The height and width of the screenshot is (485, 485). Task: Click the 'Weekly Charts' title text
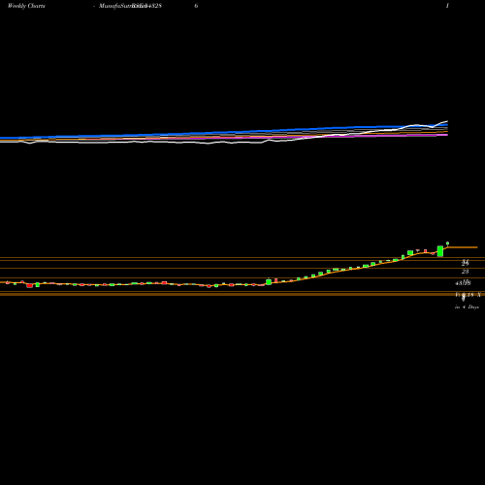26,6
